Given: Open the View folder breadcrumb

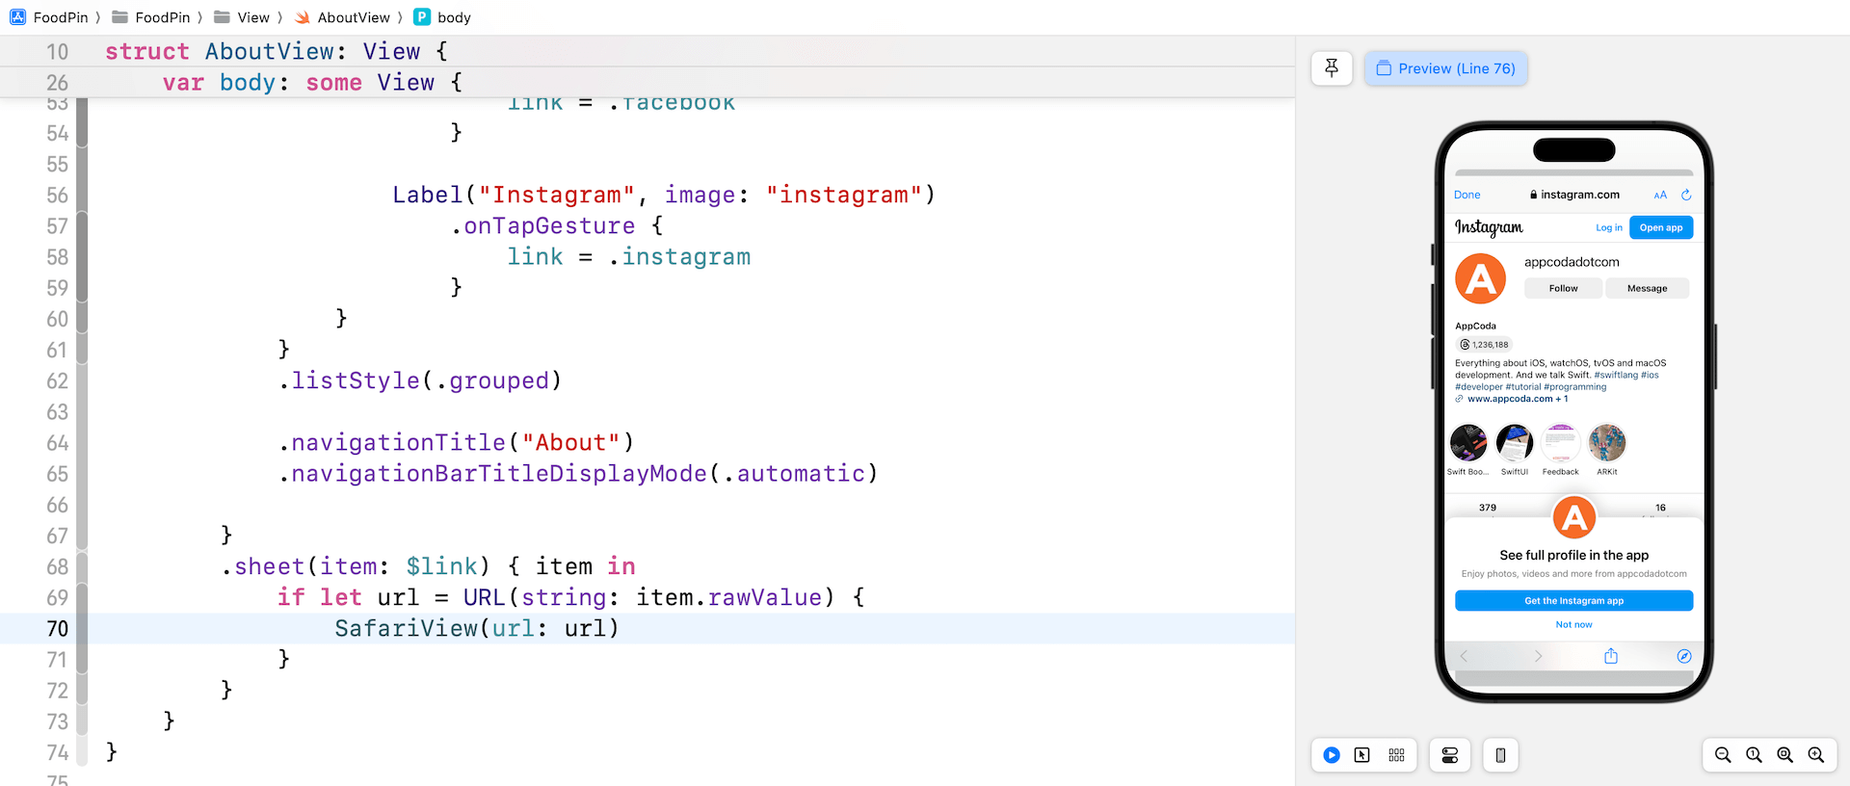Looking at the screenshot, I should (x=252, y=17).
